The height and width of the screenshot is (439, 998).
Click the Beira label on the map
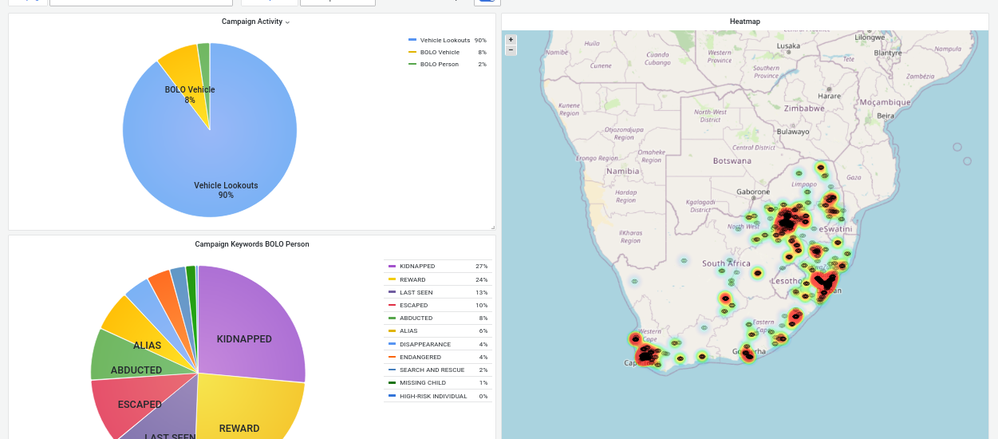[x=886, y=116]
